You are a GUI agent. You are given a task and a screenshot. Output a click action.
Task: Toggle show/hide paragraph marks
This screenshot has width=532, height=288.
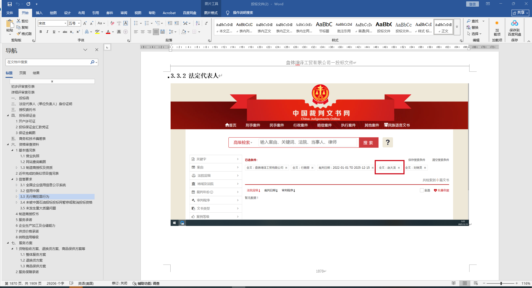207,23
